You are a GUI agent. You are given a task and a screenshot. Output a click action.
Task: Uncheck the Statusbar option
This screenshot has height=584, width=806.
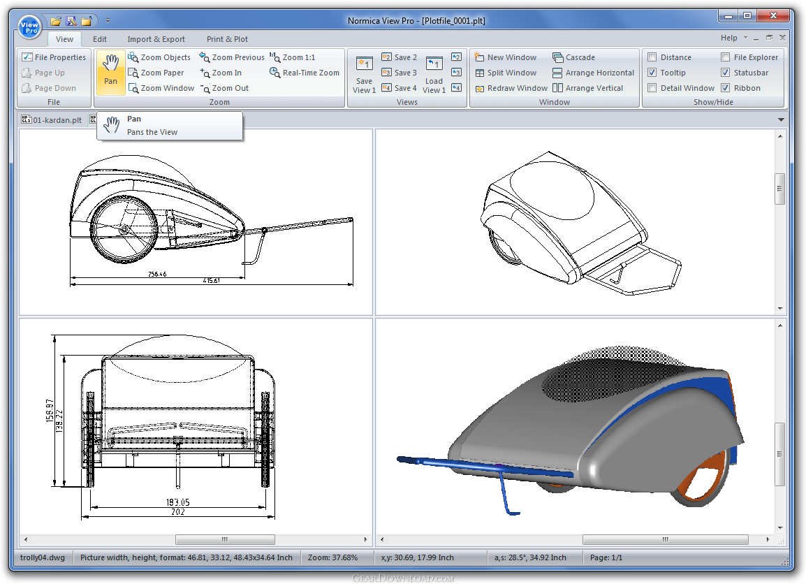pyautogui.click(x=725, y=73)
